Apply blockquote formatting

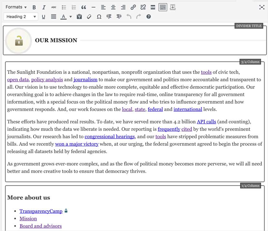(84, 7)
